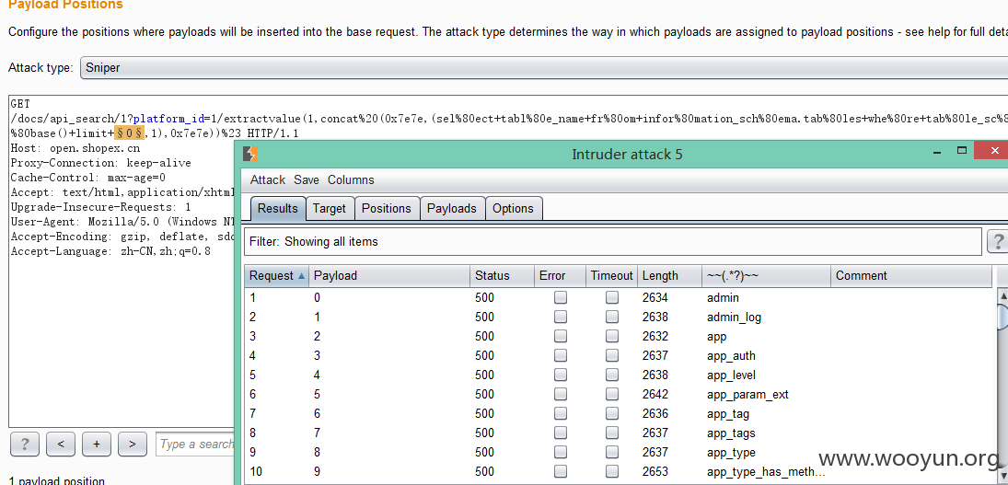Go to previous search match with < button
The width and height of the screenshot is (1008, 485).
coord(61,444)
